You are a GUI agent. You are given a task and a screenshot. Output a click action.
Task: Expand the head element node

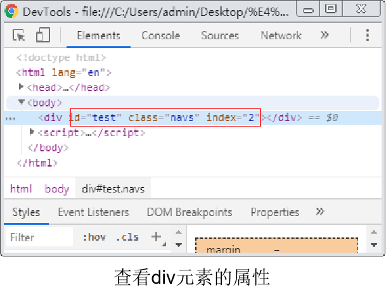point(21,87)
